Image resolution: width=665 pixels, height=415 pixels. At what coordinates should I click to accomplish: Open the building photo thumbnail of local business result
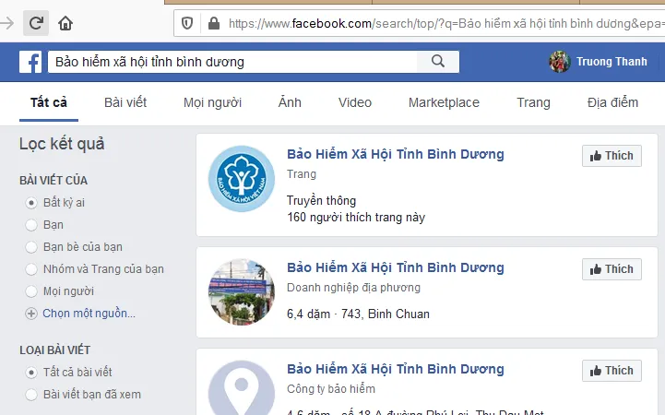pyautogui.click(x=242, y=292)
